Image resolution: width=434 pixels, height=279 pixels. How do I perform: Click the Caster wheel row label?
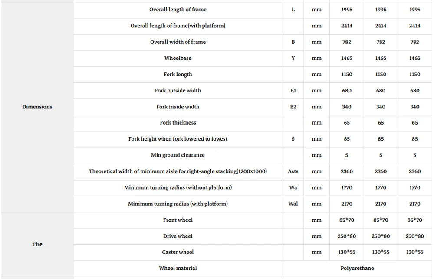pyautogui.click(x=178, y=252)
